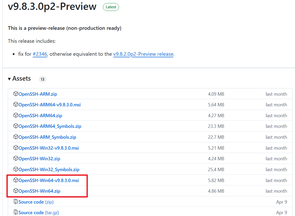Viewport: 295px width, 216px height.
Task: Click package icon beside OpenSSH-ARM64_Symbols.zip
Action: tap(16, 126)
